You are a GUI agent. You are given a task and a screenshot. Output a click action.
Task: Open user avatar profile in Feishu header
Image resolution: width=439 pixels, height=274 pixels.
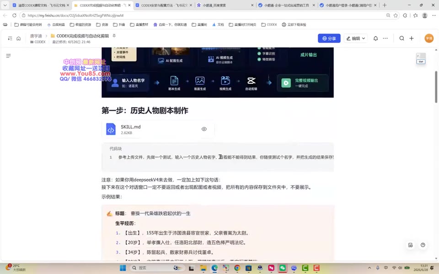tap(429, 38)
